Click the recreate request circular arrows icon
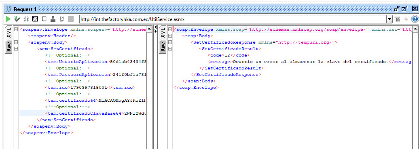This screenshot has width=419, height=149. [x=35, y=19]
